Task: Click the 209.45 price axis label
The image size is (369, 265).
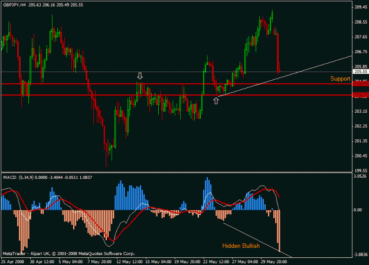Action: [361, 7]
